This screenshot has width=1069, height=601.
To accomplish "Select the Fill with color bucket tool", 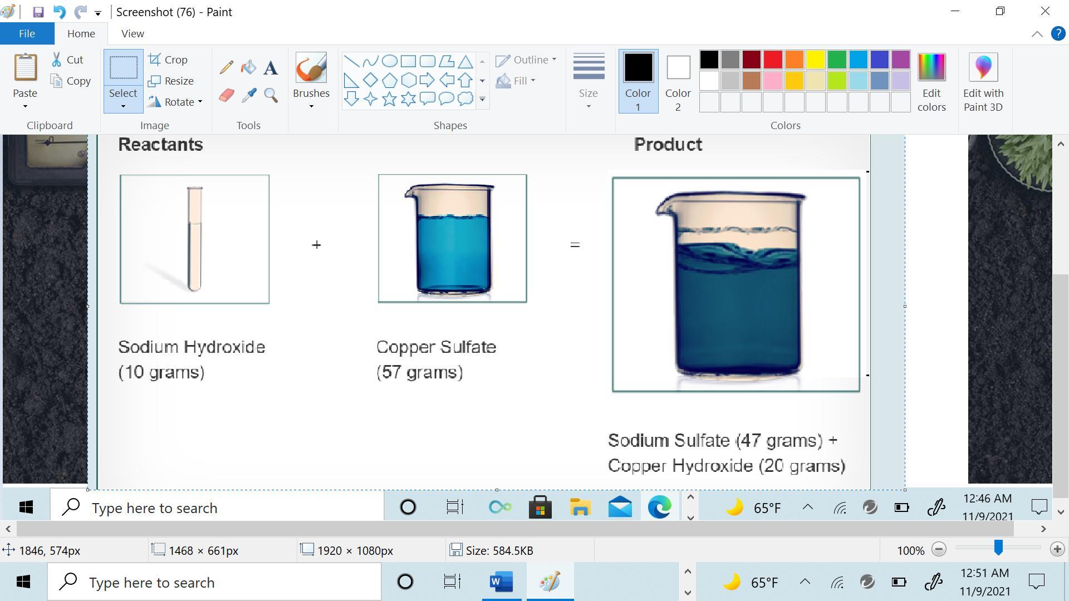I will (248, 68).
